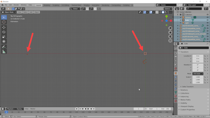Expand the Delta Transform section
This screenshot has height=118, width=210.
(x=188, y=87)
